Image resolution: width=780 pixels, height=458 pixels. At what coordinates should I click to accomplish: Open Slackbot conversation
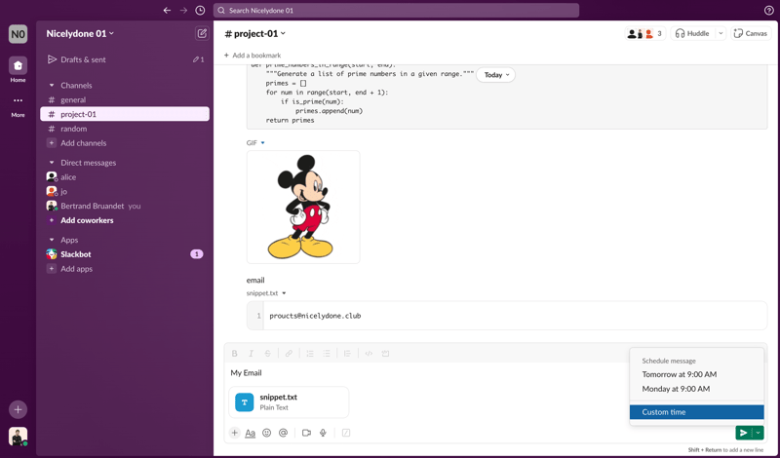(125, 254)
